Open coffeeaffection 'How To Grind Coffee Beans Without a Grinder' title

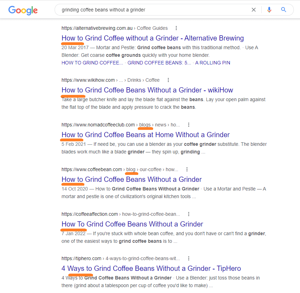pyautogui.click(x=132, y=224)
